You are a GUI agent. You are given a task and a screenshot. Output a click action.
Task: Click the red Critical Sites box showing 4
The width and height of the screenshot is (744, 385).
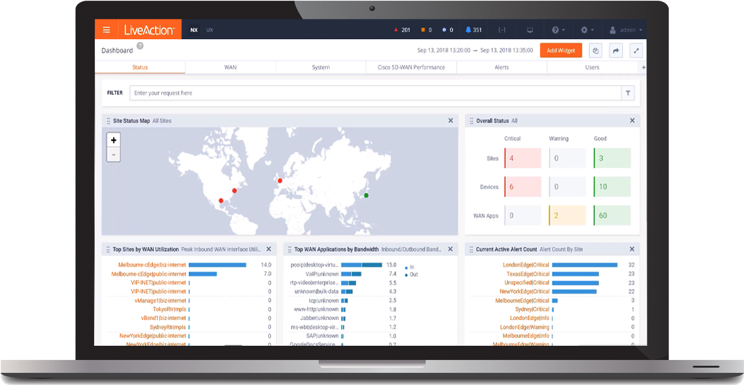click(523, 158)
